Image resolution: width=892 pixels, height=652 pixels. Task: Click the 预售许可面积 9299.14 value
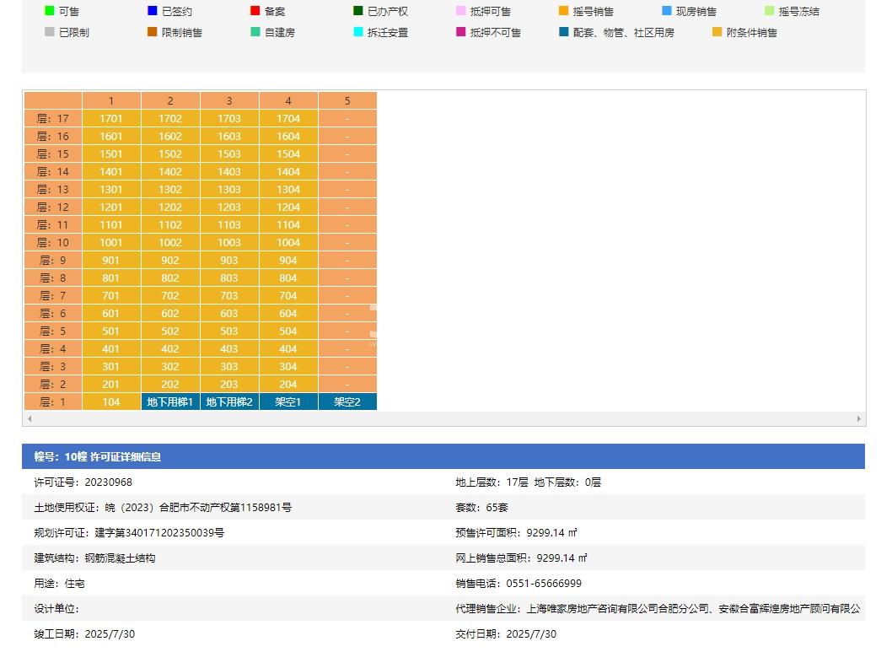click(552, 532)
